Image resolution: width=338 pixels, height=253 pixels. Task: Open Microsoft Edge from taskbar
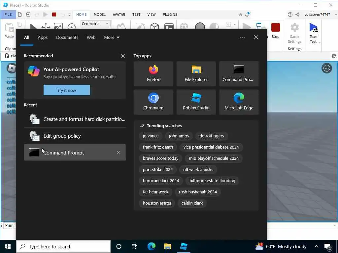click(x=151, y=246)
